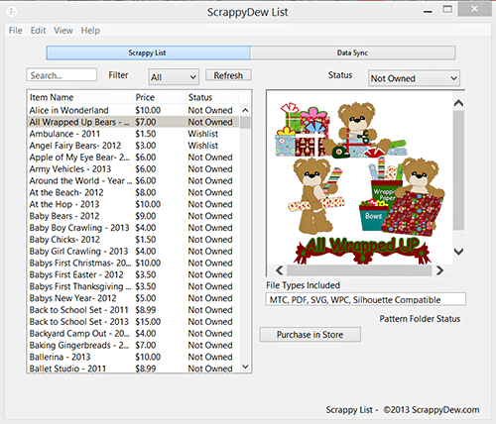Screen dimensions: 496x424
Task: Open the Help menu
Action: click(x=90, y=31)
